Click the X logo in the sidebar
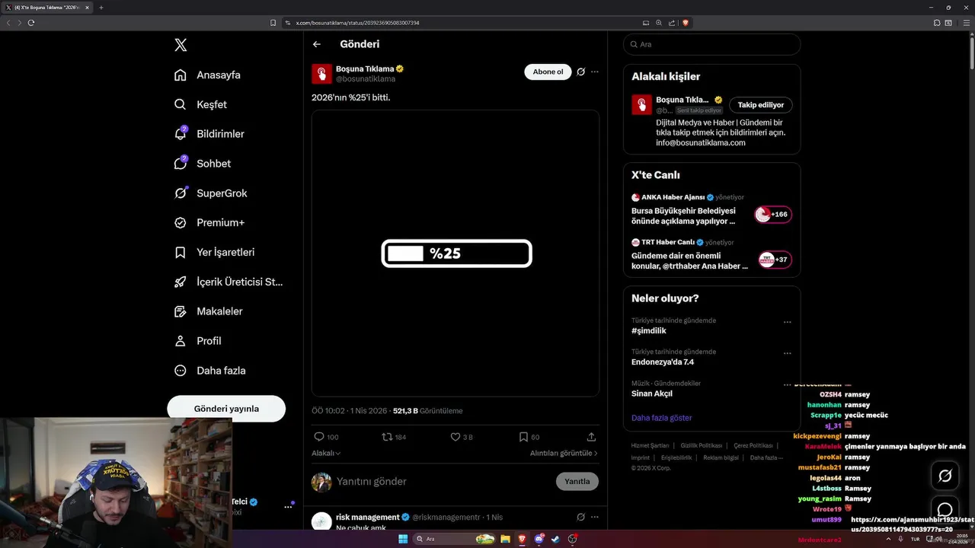 click(181, 45)
